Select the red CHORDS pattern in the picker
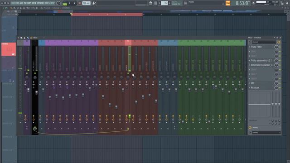The width and height of the screenshot is (290, 163). pos(9,49)
